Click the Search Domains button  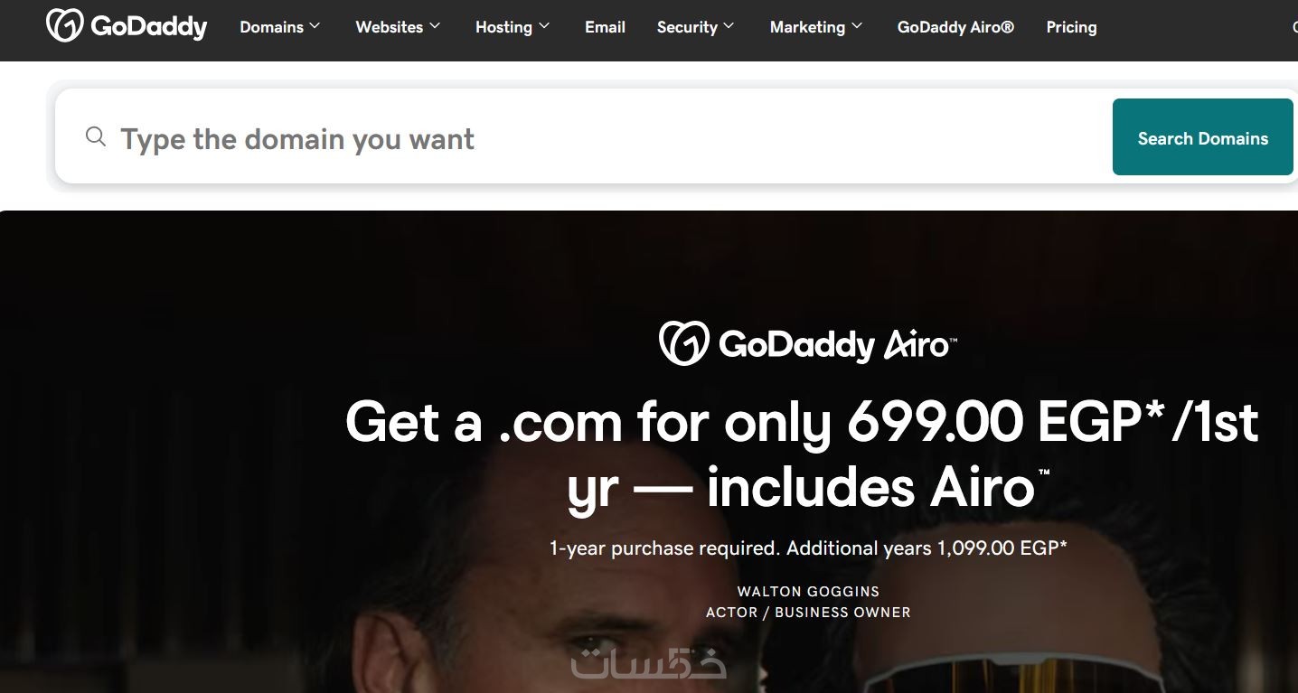click(x=1203, y=137)
